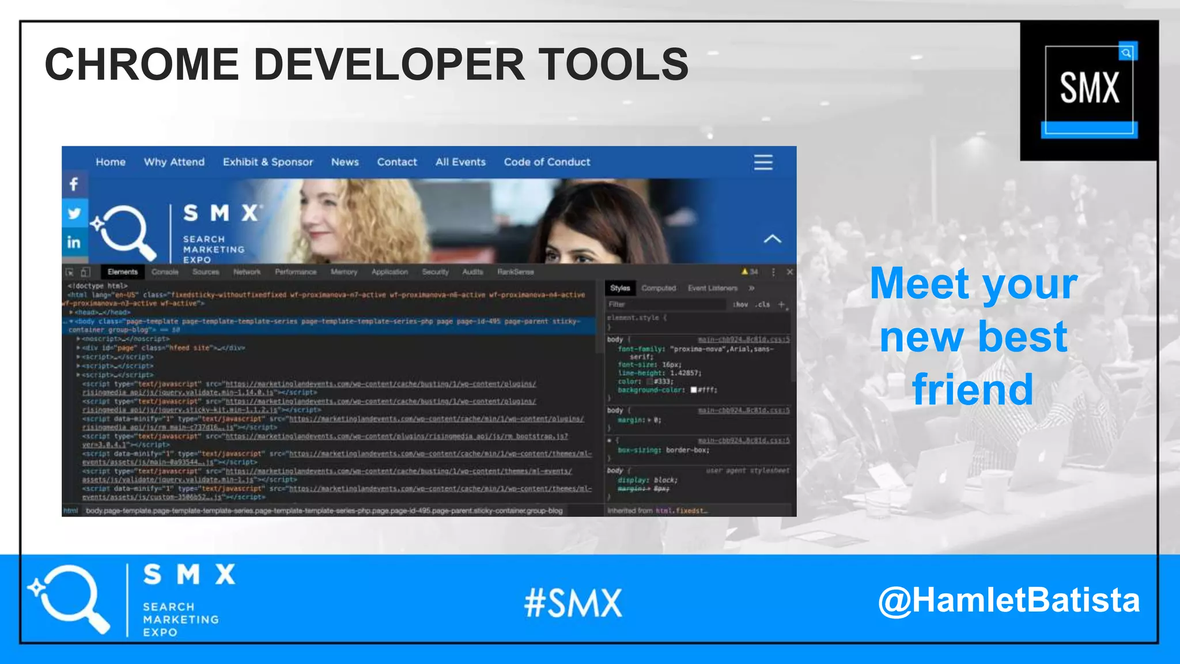Click the SMX magnifier logo in banner
Viewport: 1180px width, 664px height.
coord(124,233)
